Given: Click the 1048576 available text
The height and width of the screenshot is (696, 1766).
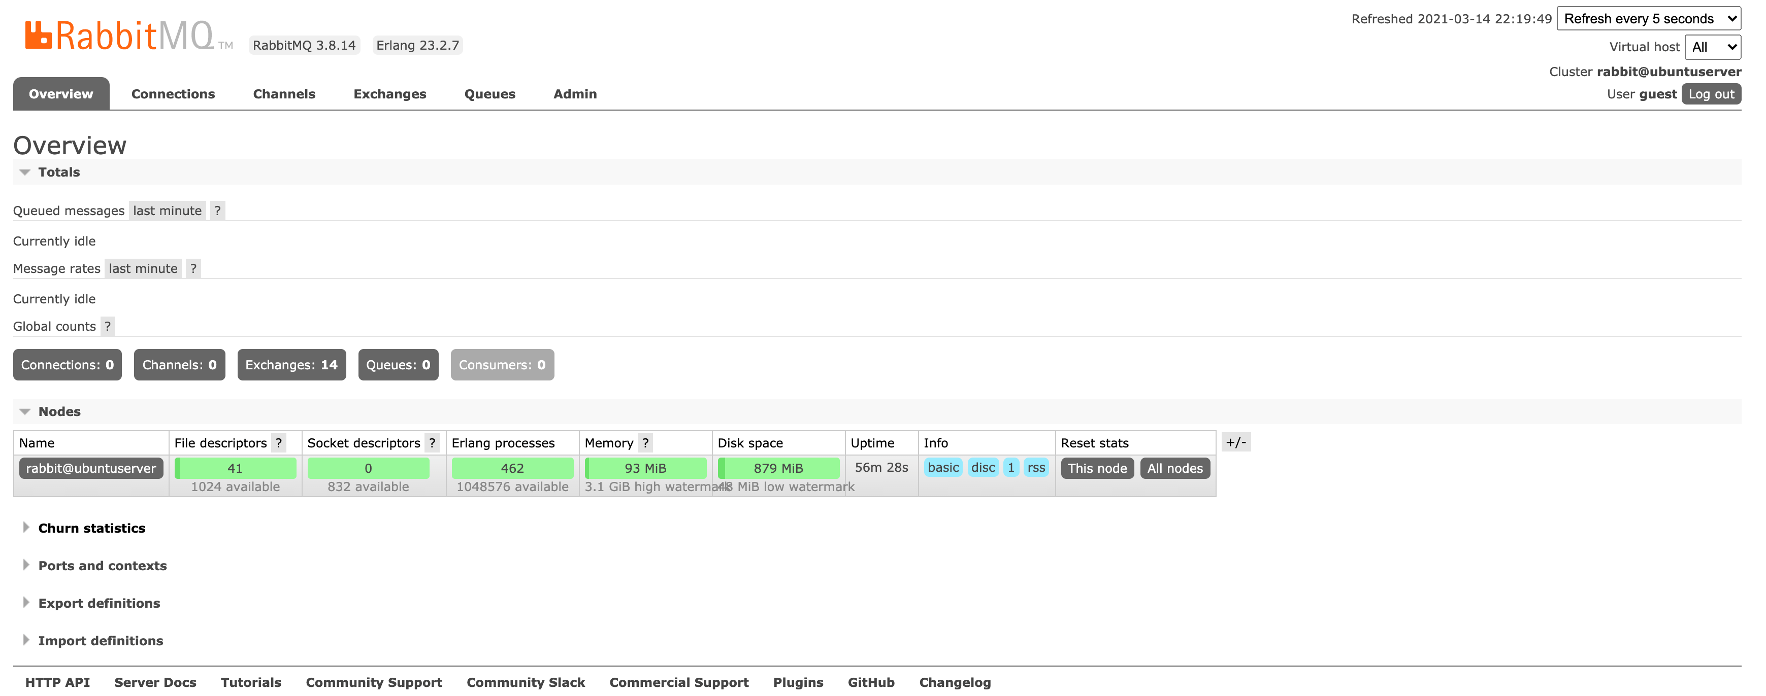Looking at the screenshot, I should [x=512, y=487].
